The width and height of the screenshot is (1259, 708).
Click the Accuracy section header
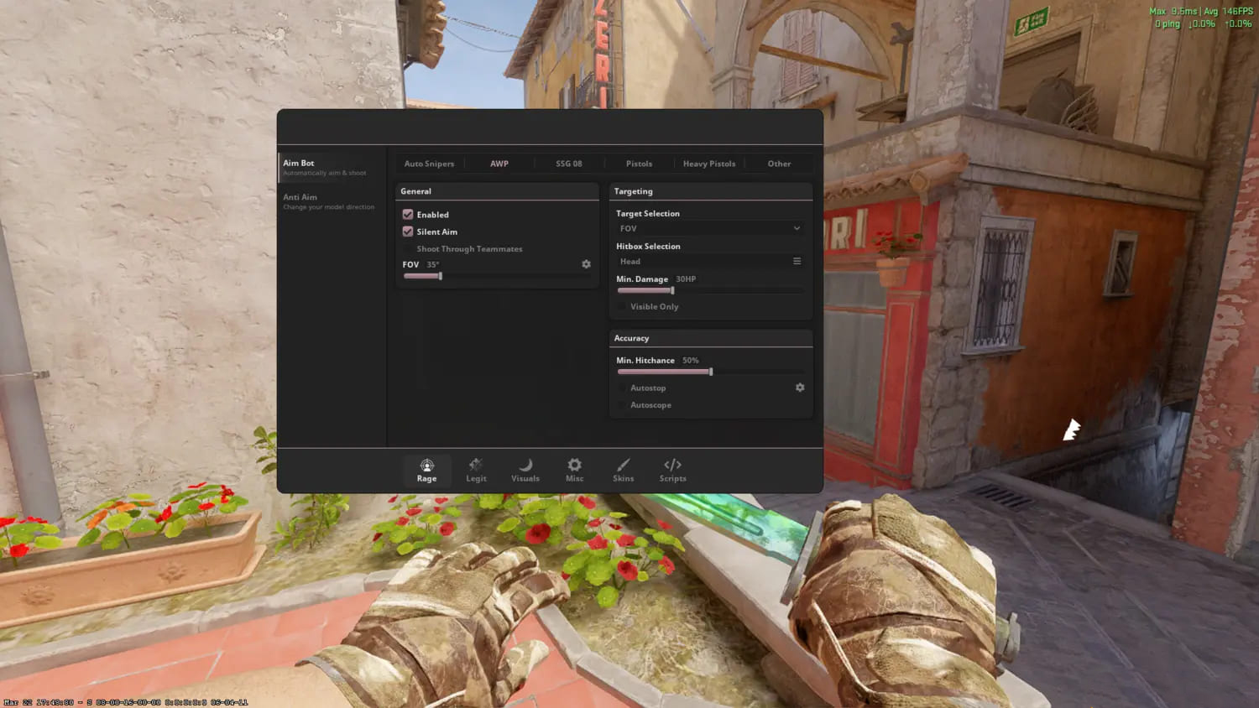click(711, 338)
